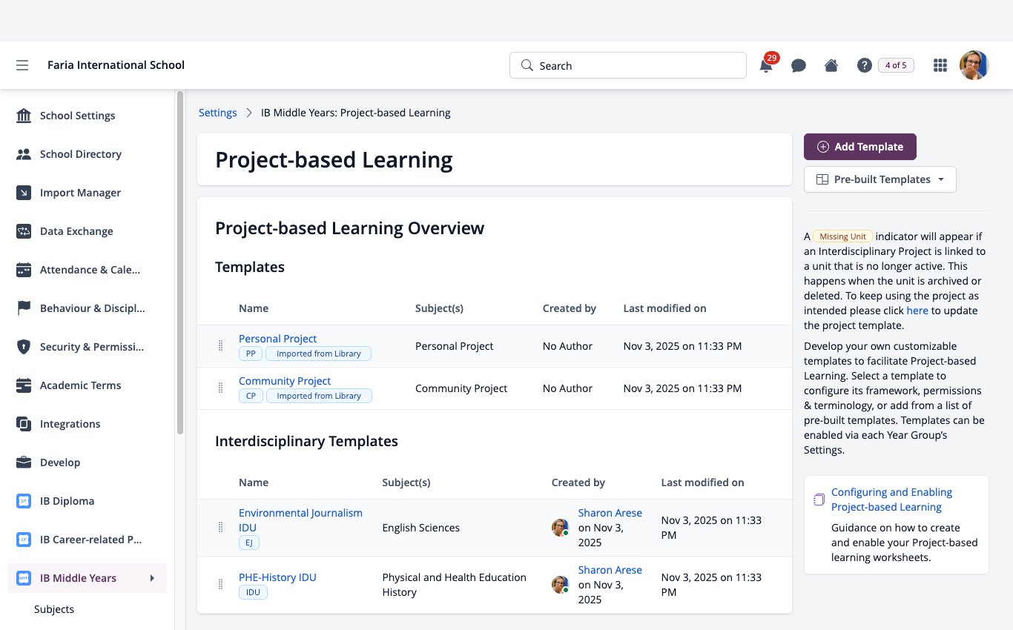Open the hamburger navigation menu
Image resolution: width=1013 pixels, height=630 pixels.
tap(22, 65)
